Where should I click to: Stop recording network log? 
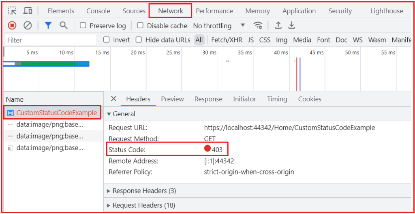(12, 25)
